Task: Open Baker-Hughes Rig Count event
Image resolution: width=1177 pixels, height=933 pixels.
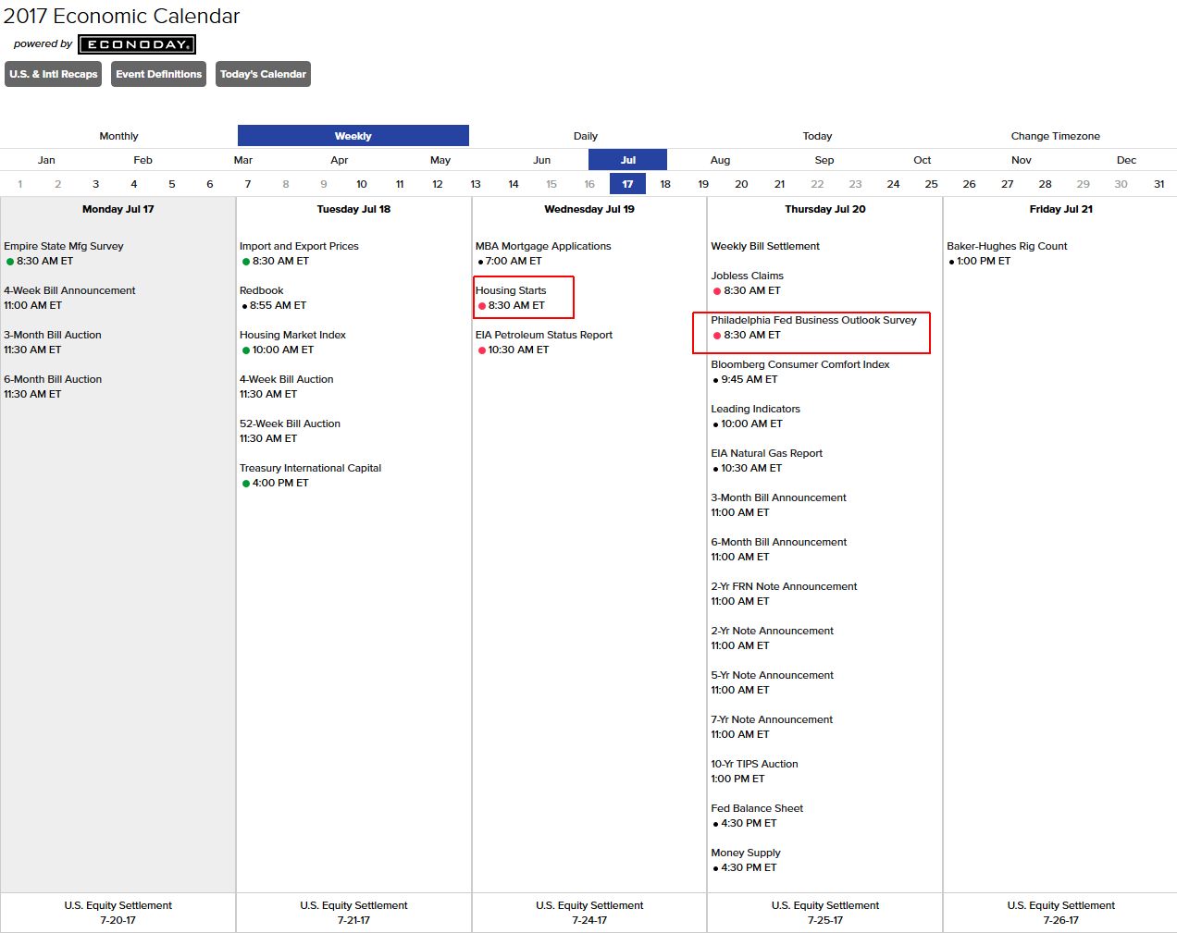Action: pos(1007,246)
